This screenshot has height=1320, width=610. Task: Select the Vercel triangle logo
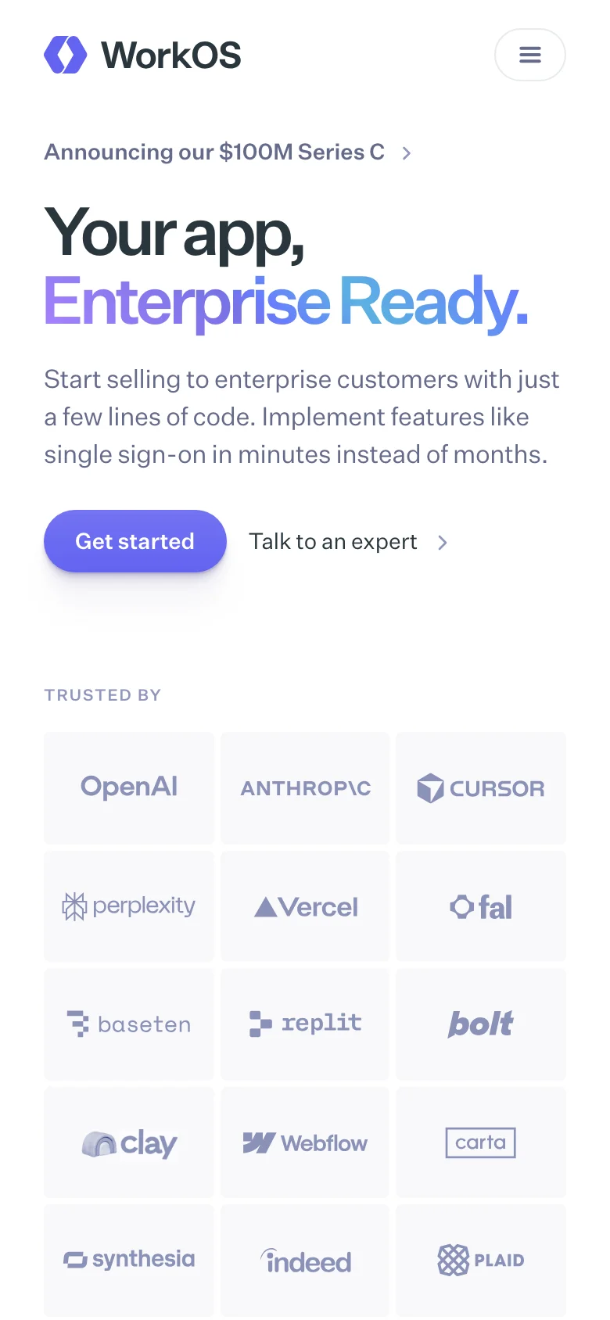(x=305, y=906)
